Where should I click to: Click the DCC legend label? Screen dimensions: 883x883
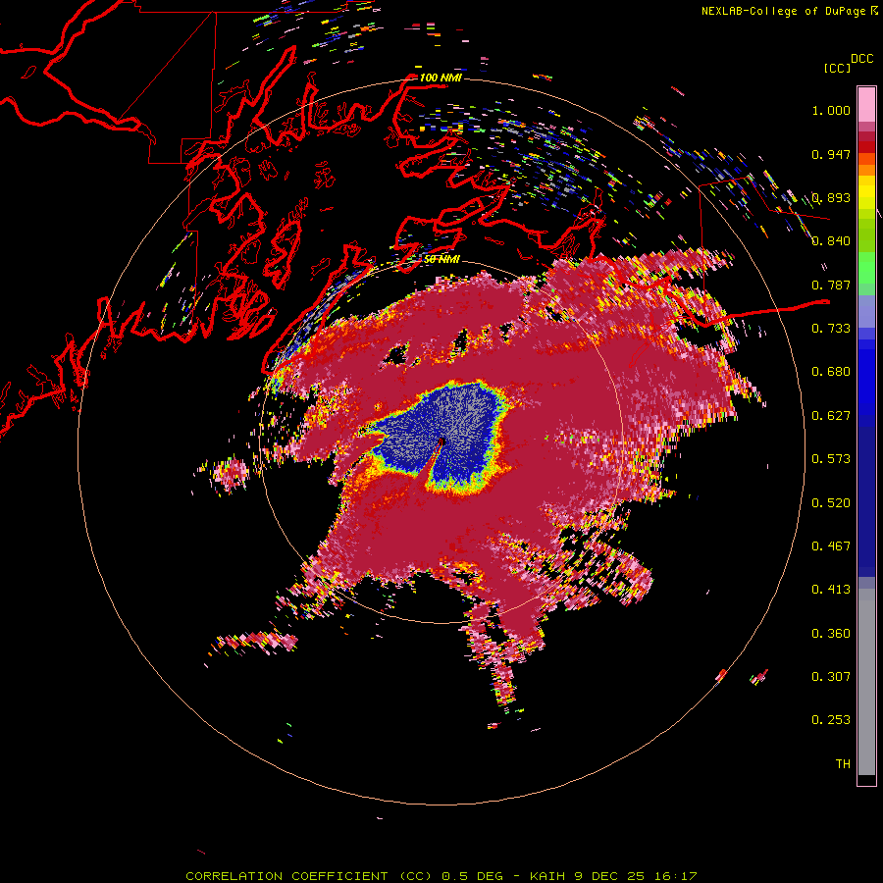(861, 59)
